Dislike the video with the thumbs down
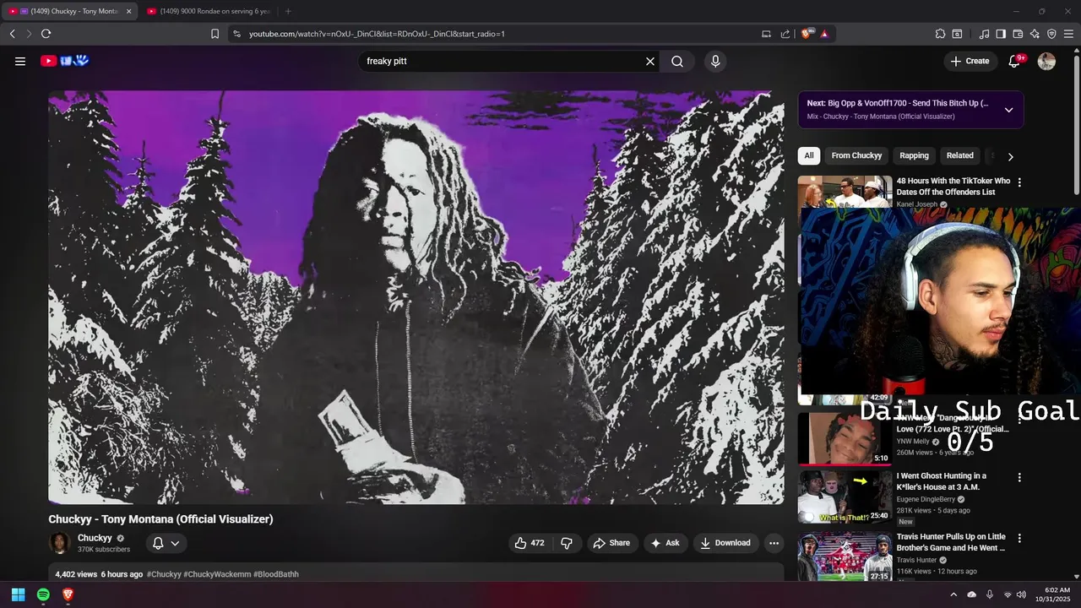1081x608 pixels. [x=567, y=543]
